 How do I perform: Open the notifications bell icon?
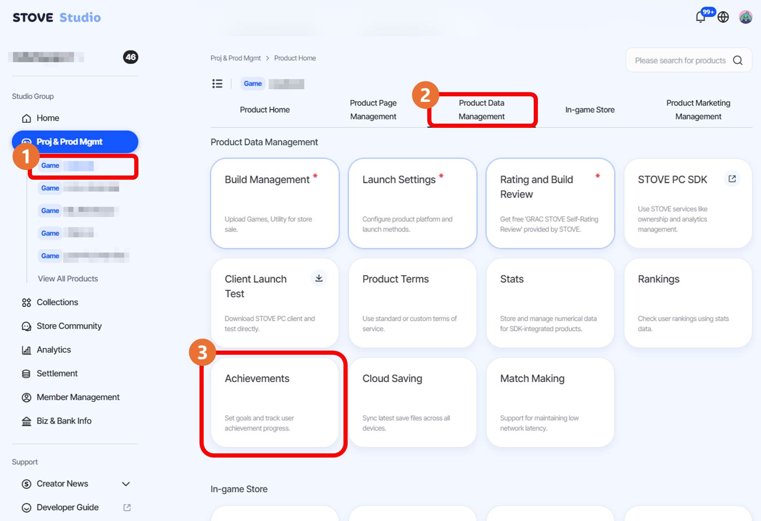coord(701,17)
